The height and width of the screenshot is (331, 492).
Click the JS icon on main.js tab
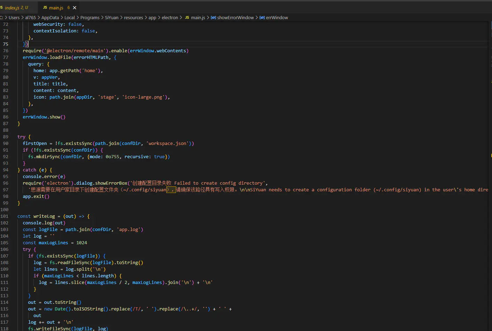[x=45, y=8]
